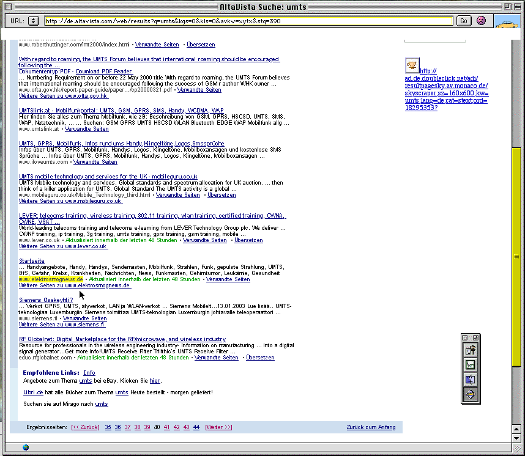Screen dimensions: 525x456
Task: Click the green picture icon in the floating palette
Action: tap(471, 365)
